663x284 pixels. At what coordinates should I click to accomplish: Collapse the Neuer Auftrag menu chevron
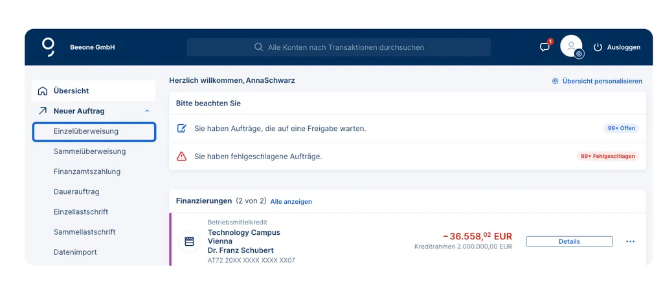click(x=147, y=111)
